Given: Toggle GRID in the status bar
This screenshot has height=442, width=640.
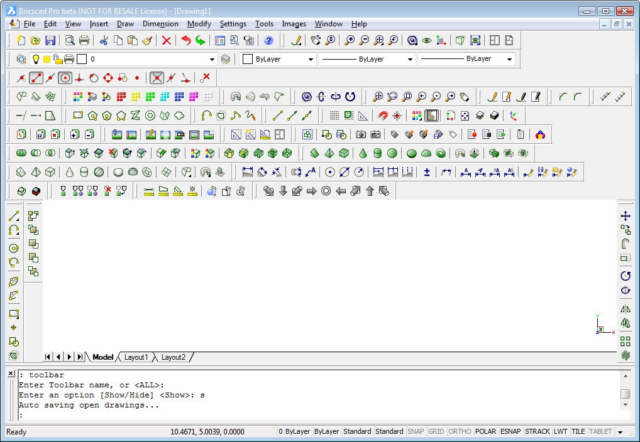Looking at the screenshot, I should click(436, 431).
